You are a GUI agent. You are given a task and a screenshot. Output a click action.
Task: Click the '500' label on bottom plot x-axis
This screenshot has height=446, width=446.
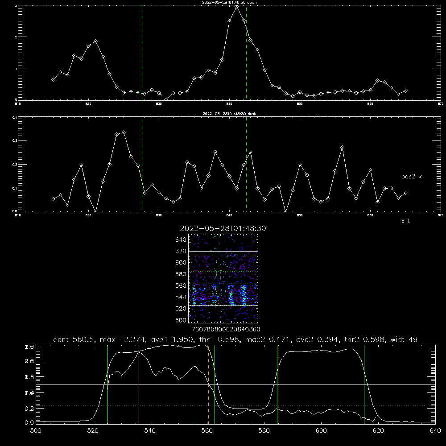[36, 431]
